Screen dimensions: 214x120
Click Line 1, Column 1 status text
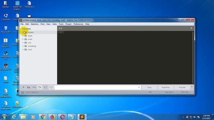(x=32, y=92)
